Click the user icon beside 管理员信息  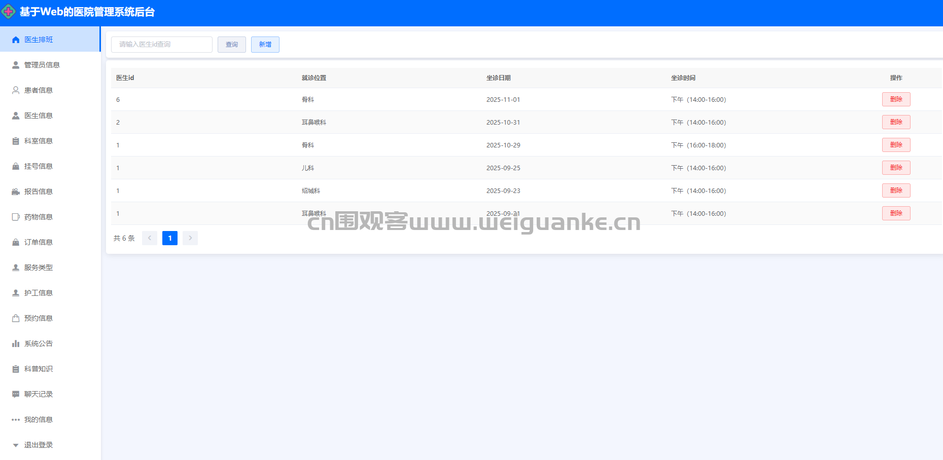pyautogui.click(x=16, y=65)
